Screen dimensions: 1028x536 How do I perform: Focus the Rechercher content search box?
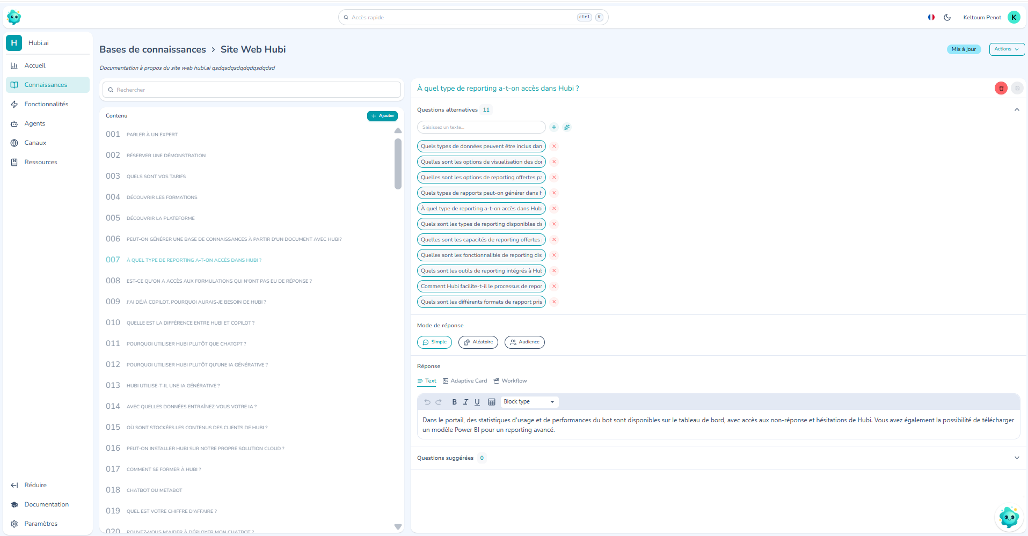[252, 90]
